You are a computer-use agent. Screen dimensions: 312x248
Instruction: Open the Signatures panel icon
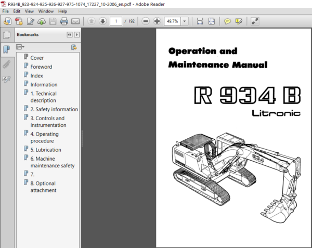7,80
